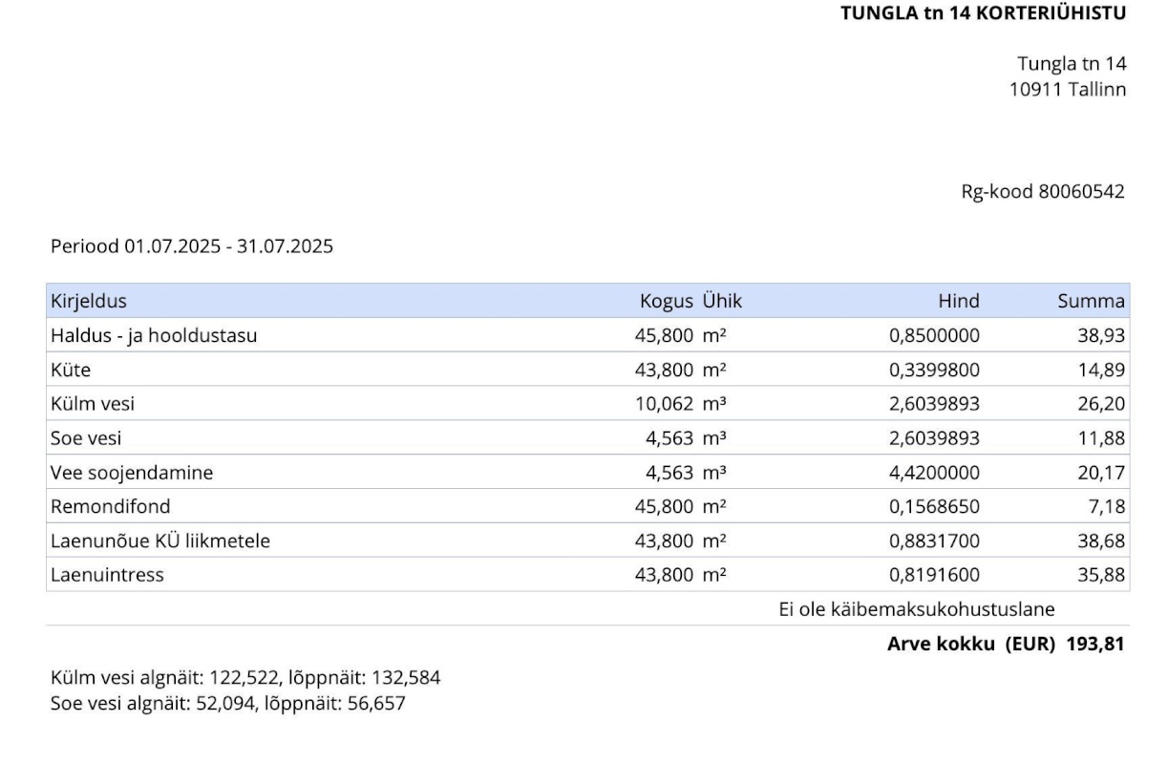
Task: Click the Periood 01.07.2025 - 31.07.2025 line
Action: [192, 247]
